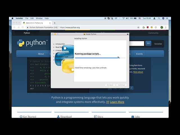Open the About navigation item
This screenshot has width=180, height=135.
pyautogui.click(x=41, y=54)
